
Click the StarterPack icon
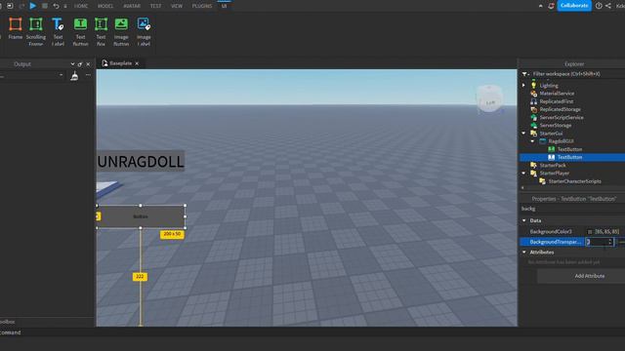click(534, 165)
